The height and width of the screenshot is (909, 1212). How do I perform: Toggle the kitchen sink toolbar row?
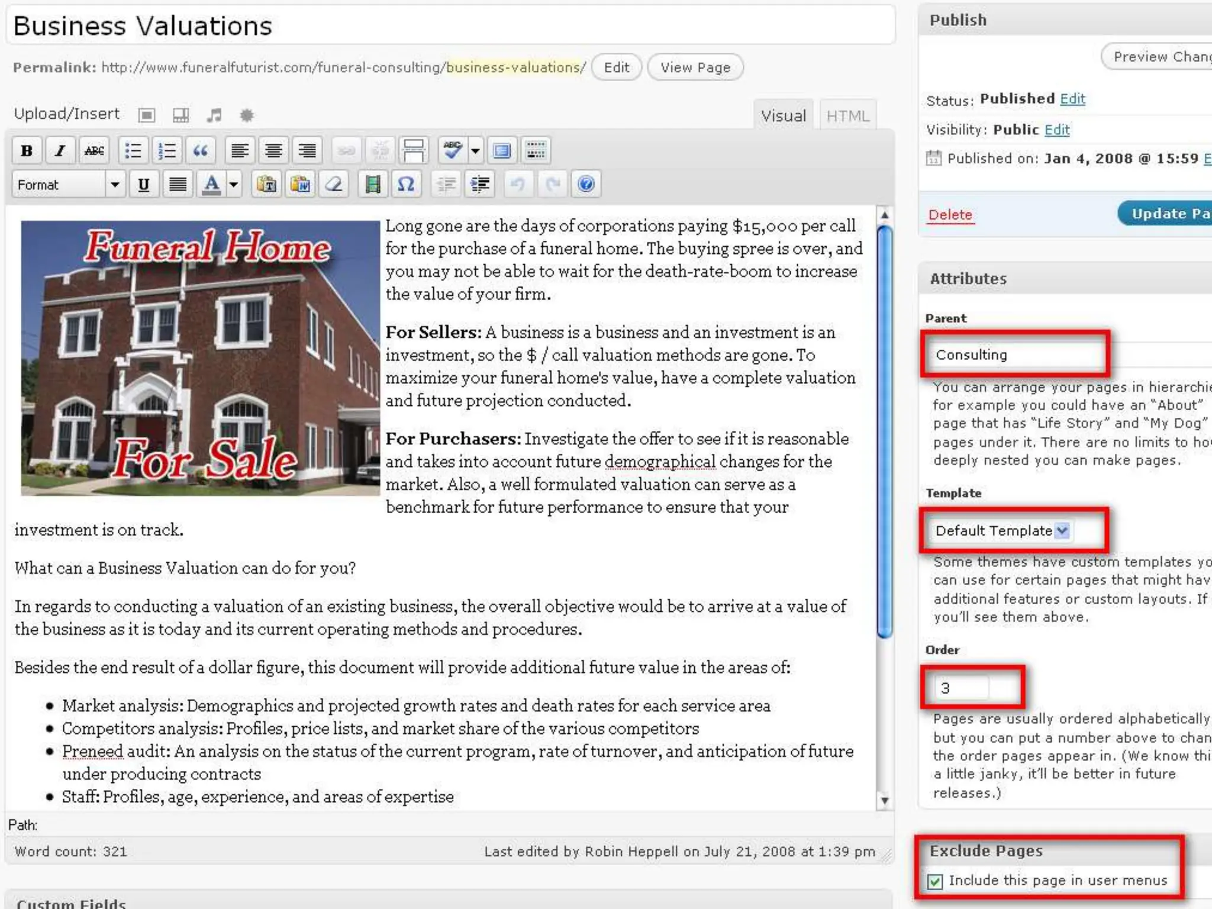point(536,151)
